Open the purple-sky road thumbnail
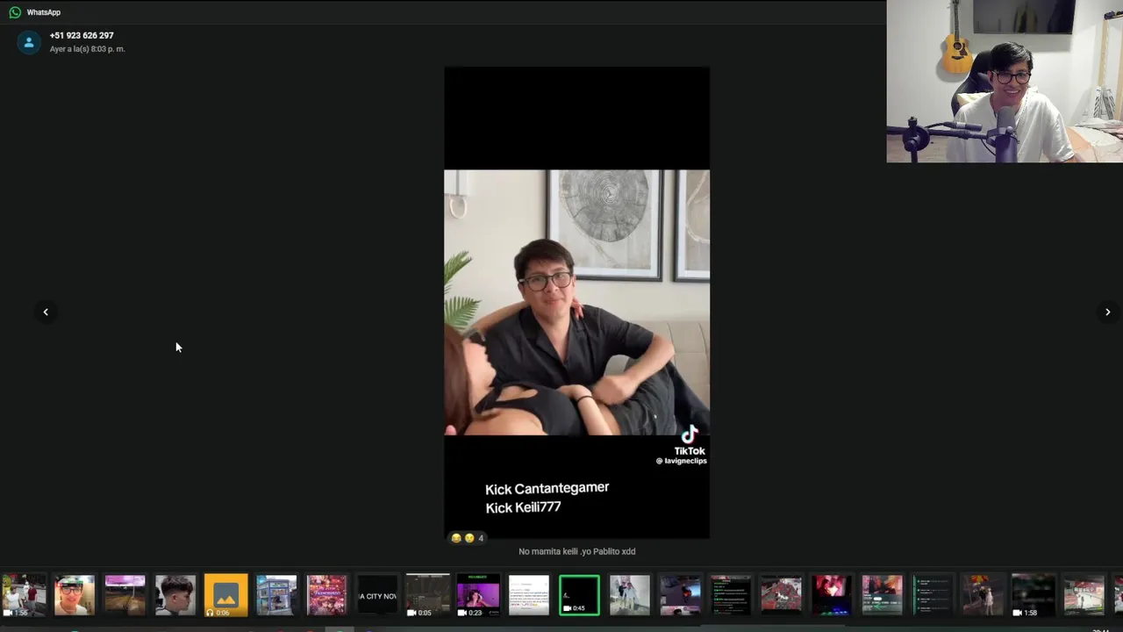The width and height of the screenshot is (1123, 632). point(125,595)
